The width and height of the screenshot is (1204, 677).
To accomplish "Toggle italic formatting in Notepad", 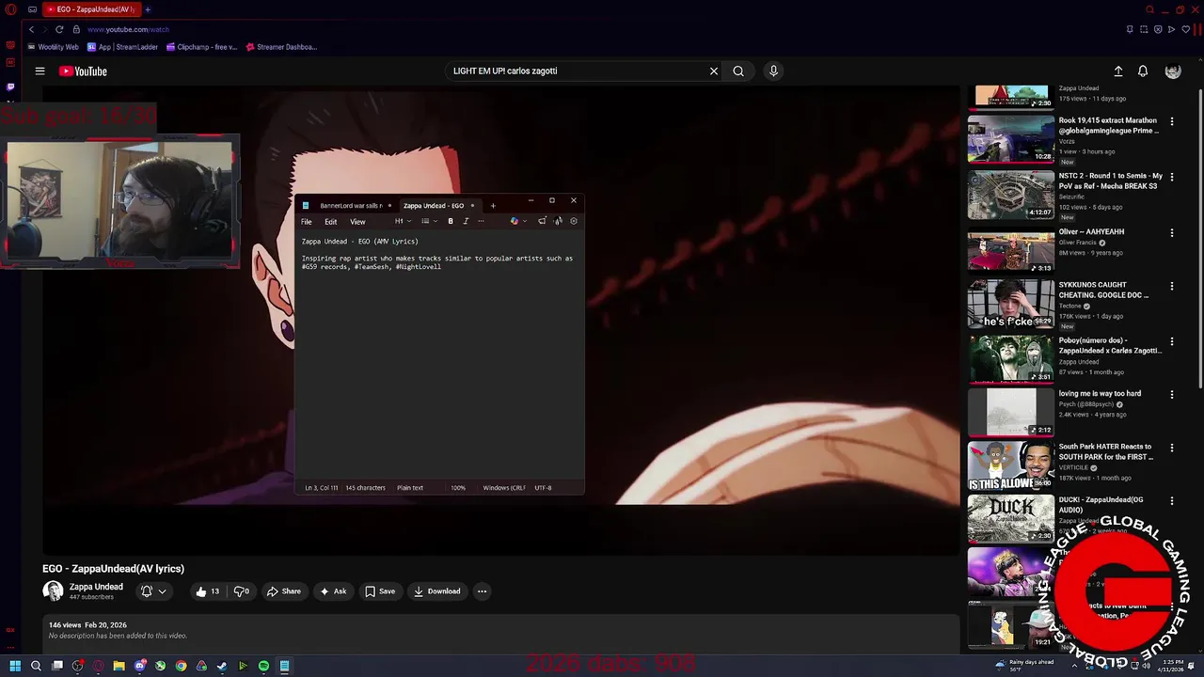I will coord(466,221).
